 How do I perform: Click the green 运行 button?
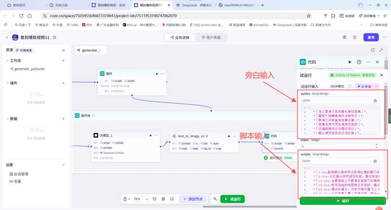pos(343,201)
